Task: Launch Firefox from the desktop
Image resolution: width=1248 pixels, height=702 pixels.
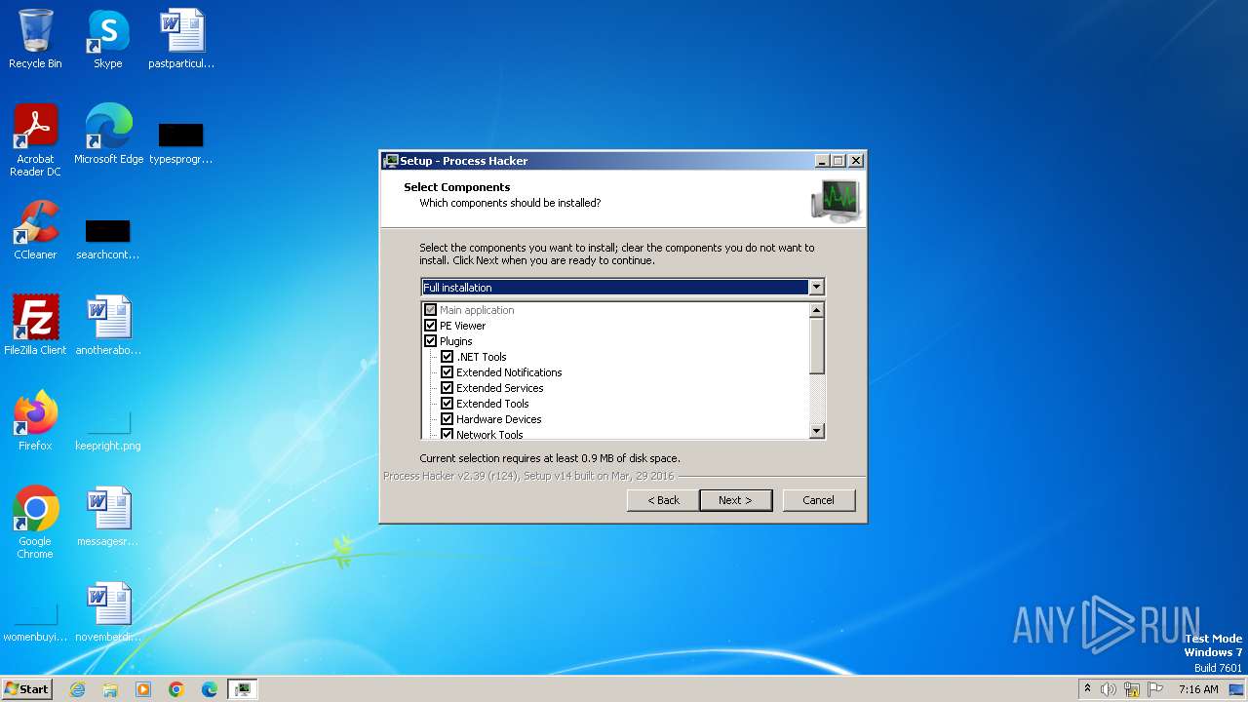Action: pyautogui.click(x=35, y=421)
